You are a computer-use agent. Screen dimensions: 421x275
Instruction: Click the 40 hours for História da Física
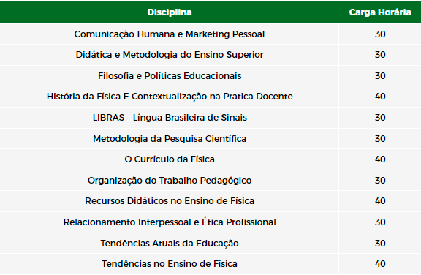(x=380, y=97)
